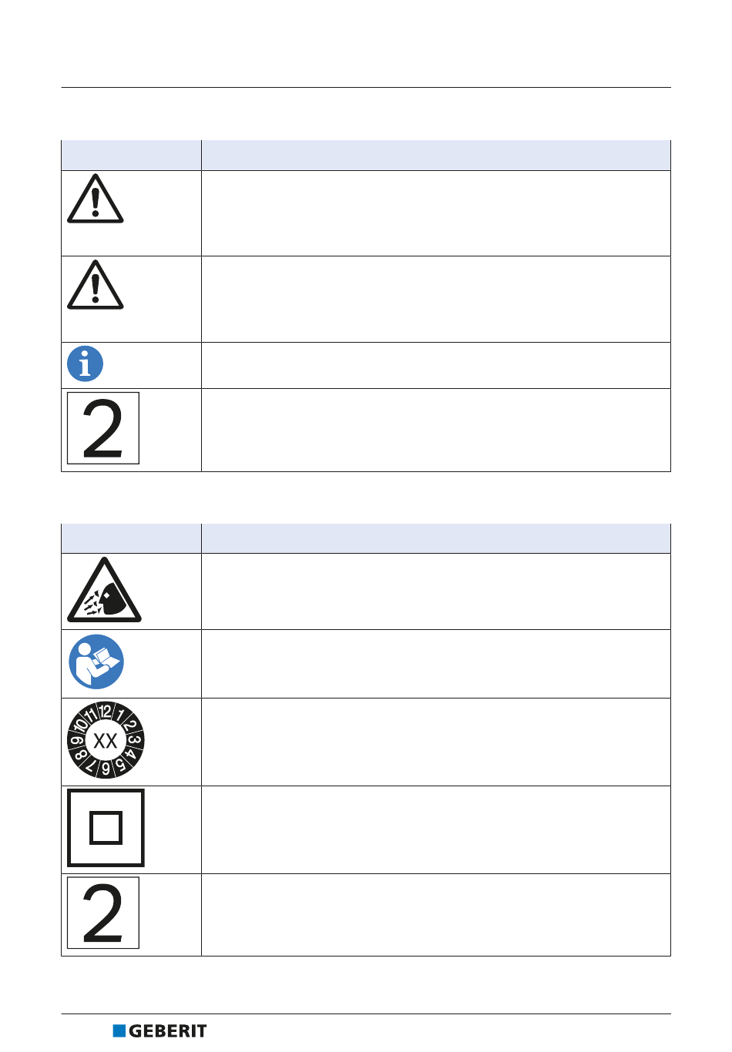This screenshot has width=732, height=1052.
Task: Click the lower table's wide right header cell
Action: (x=436, y=538)
